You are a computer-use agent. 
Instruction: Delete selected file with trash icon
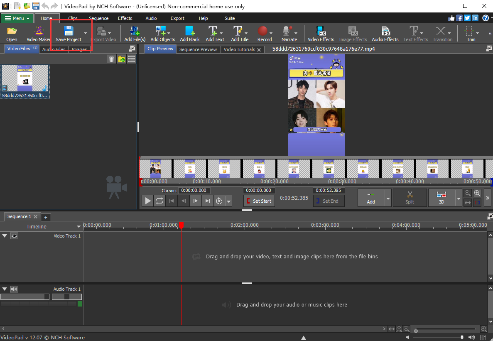point(111,59)
